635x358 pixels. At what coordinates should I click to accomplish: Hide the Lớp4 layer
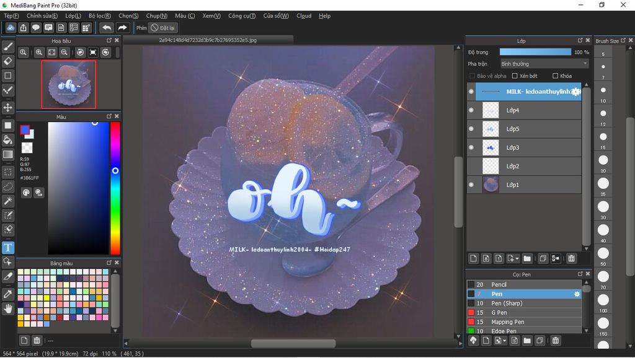tap(471, 110)
